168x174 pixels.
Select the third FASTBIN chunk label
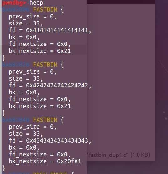(x=45, y=120)
